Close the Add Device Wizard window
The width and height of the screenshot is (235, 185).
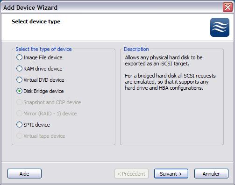[x=228, y=7]
